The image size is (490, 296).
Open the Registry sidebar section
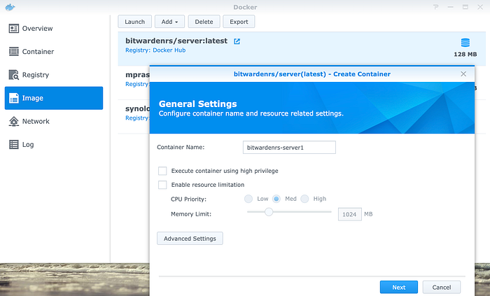[54, 75]
